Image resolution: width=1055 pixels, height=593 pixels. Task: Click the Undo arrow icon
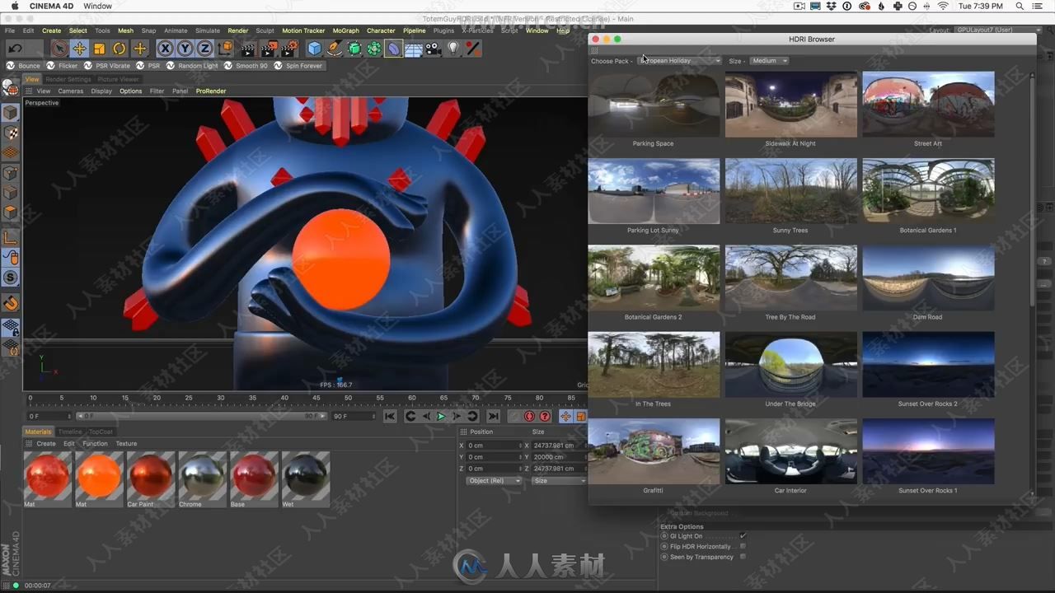[15, 49]
